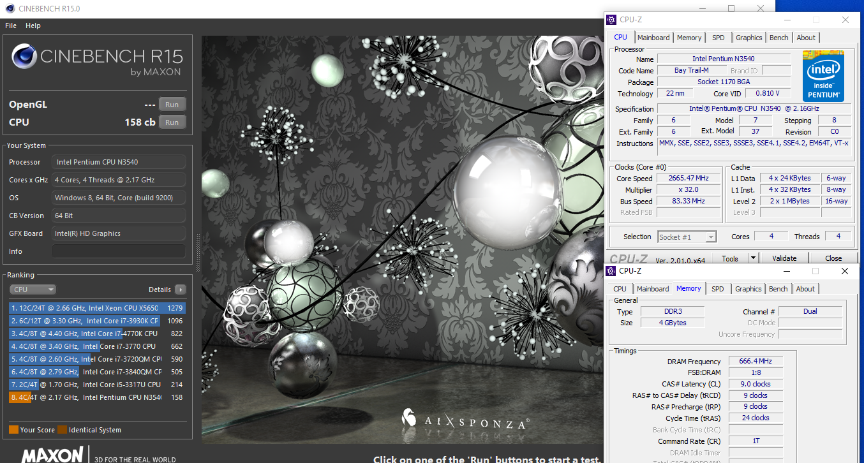Select ranking entry Core i7-3930K

point(98,321)
